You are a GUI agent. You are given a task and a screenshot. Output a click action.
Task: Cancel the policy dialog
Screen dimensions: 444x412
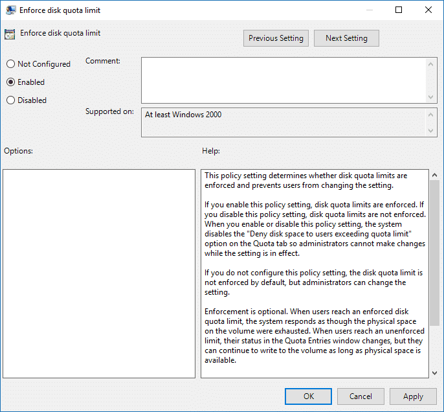[x=361, y=396]
